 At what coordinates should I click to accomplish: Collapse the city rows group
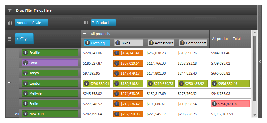(x=10, y=83)
